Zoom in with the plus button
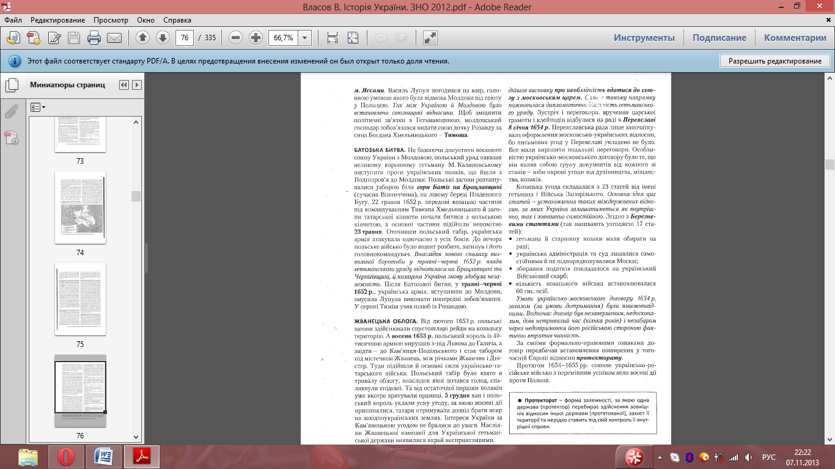 pos(256,37)
